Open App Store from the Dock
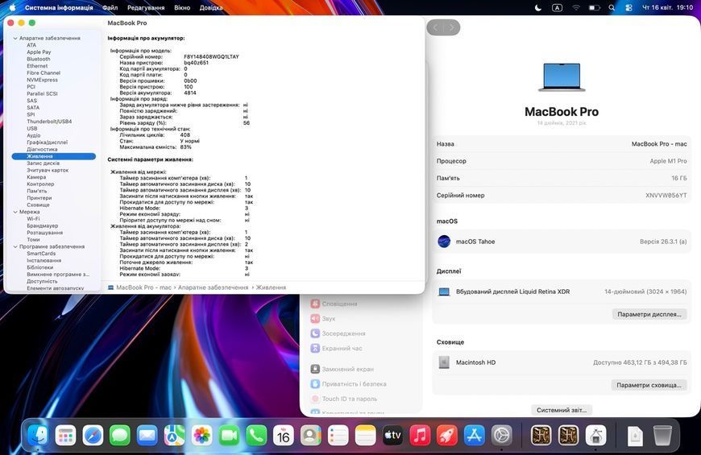 point(475,436)
